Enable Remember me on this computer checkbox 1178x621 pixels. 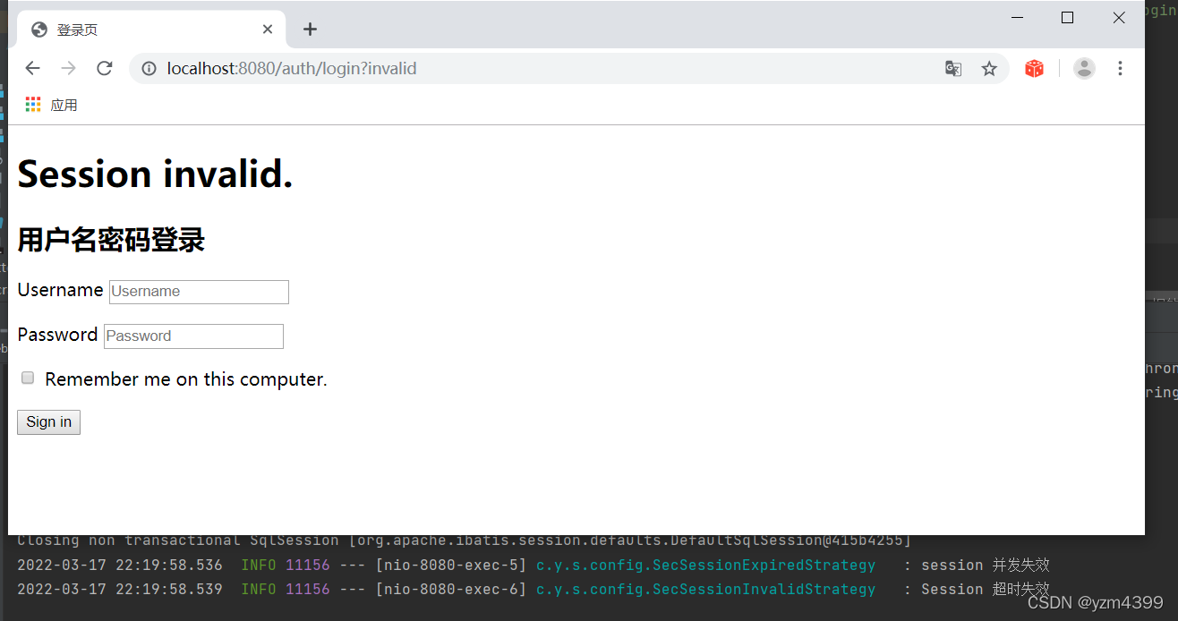(x=28, y=379)
